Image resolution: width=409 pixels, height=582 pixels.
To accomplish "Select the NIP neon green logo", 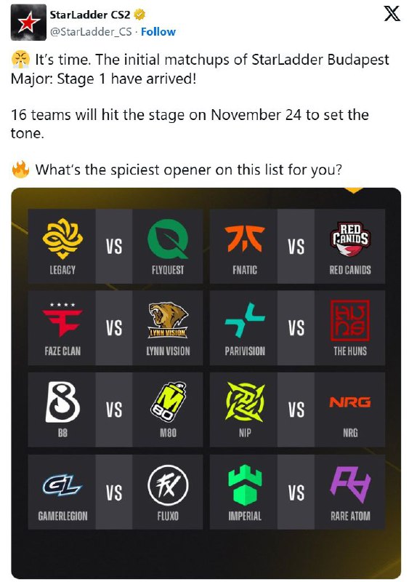I will coord(245,402).
